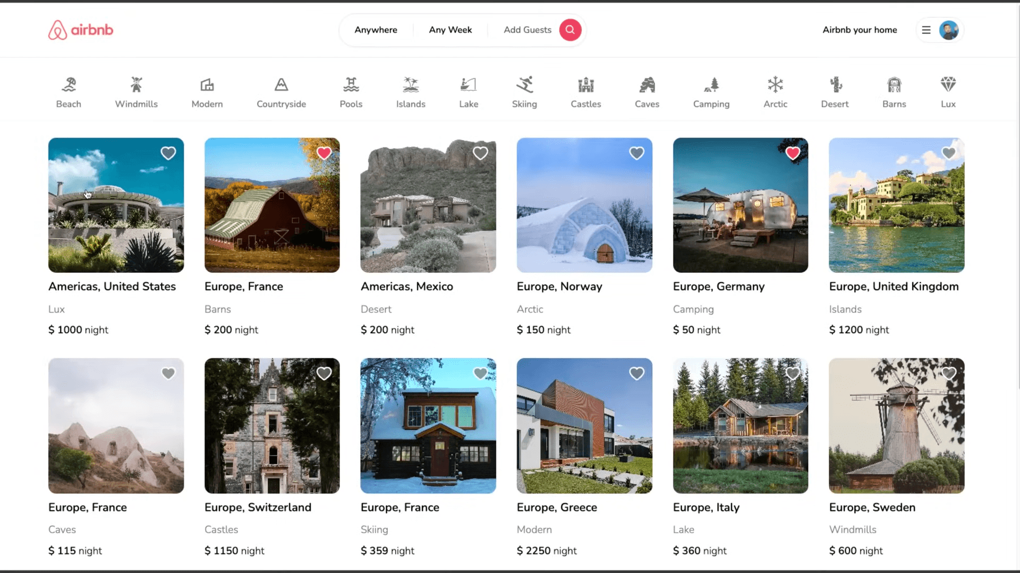1020x573 pixels.
Task: Open the Italy lake cabin photo
Action: tap(741, 426)
